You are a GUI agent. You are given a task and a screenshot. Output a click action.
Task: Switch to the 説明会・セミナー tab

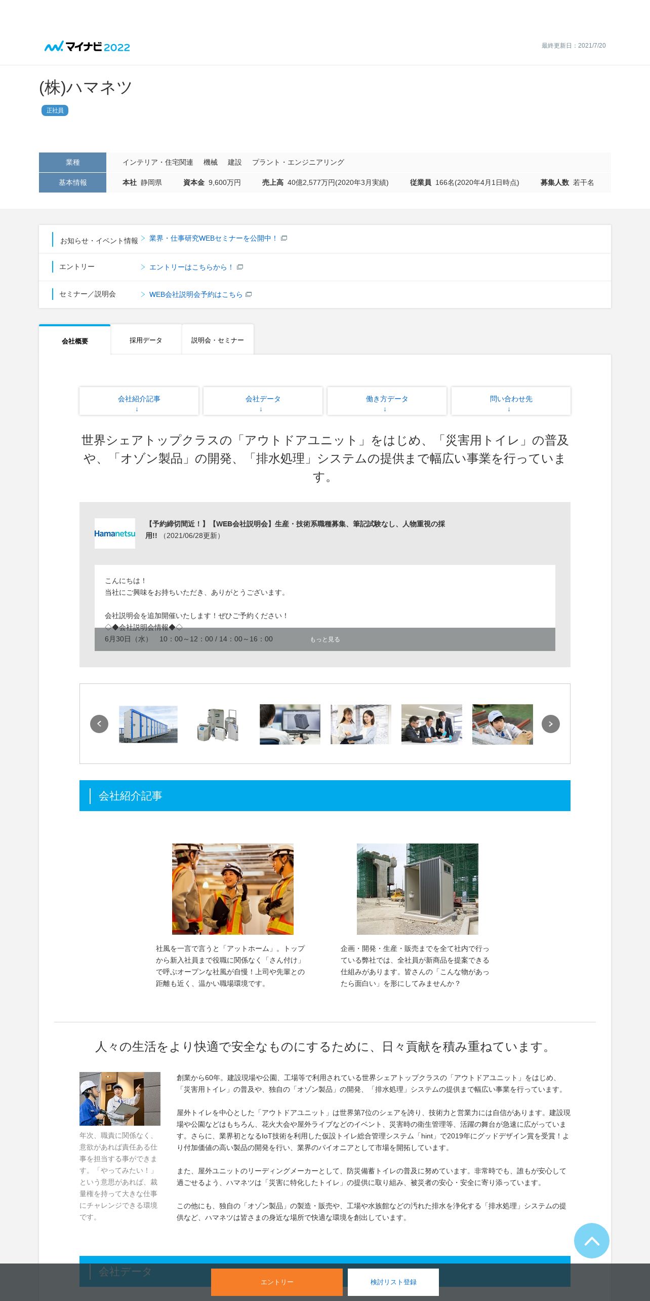point(218,340)
